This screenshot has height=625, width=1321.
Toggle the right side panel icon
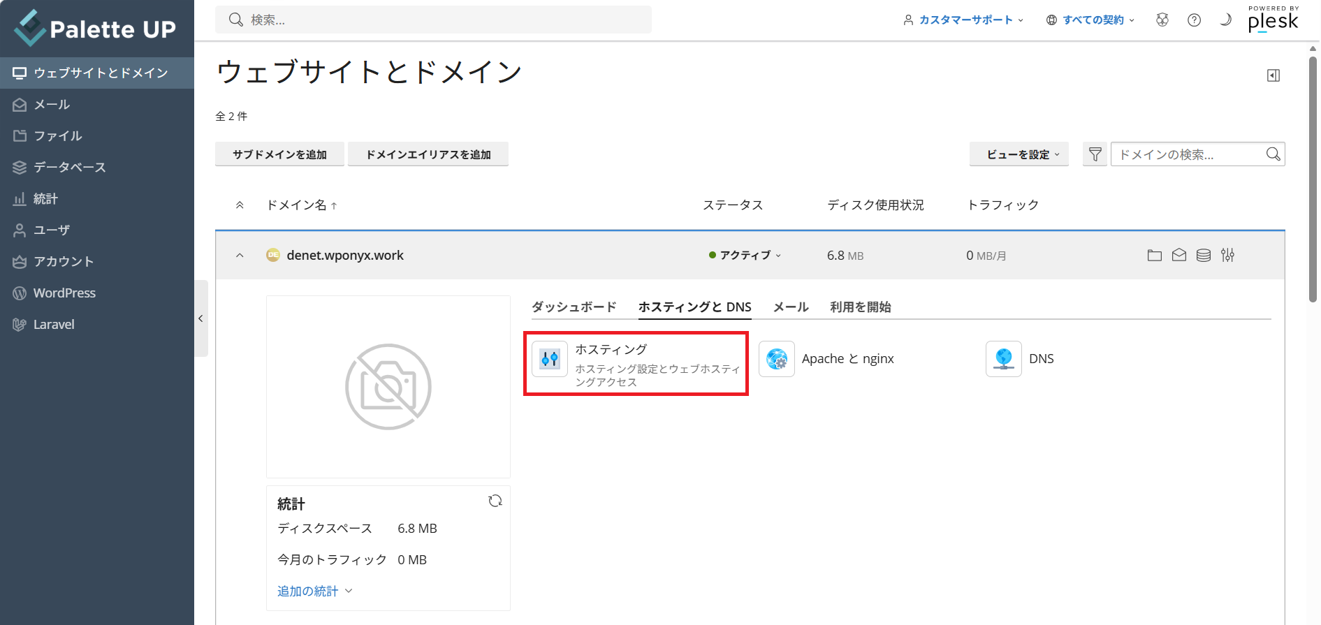[x=1273, y=75]
